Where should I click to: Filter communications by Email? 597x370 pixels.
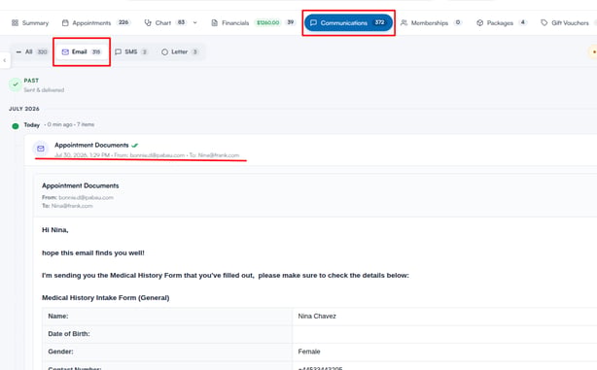click(81, 51)
